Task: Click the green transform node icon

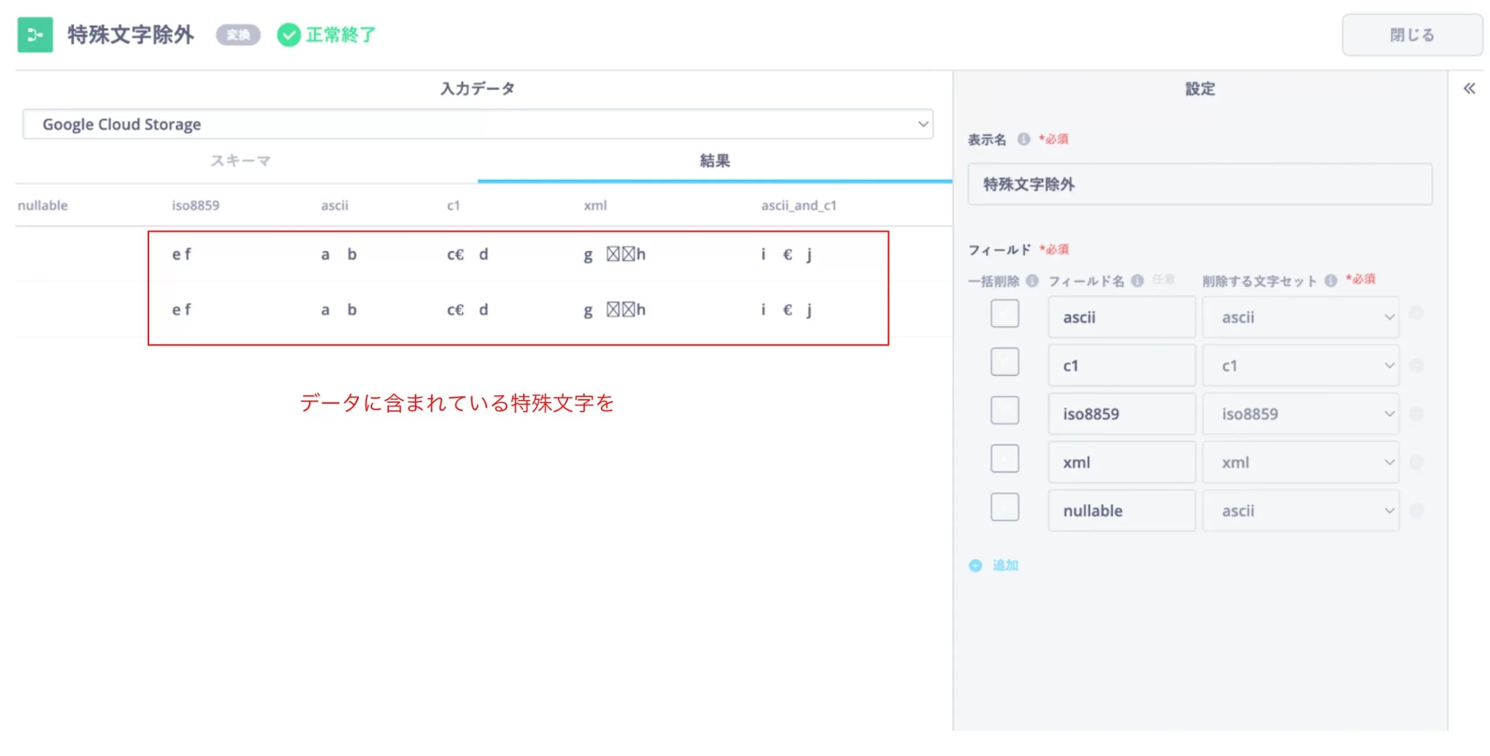Action: pos(35,35)
